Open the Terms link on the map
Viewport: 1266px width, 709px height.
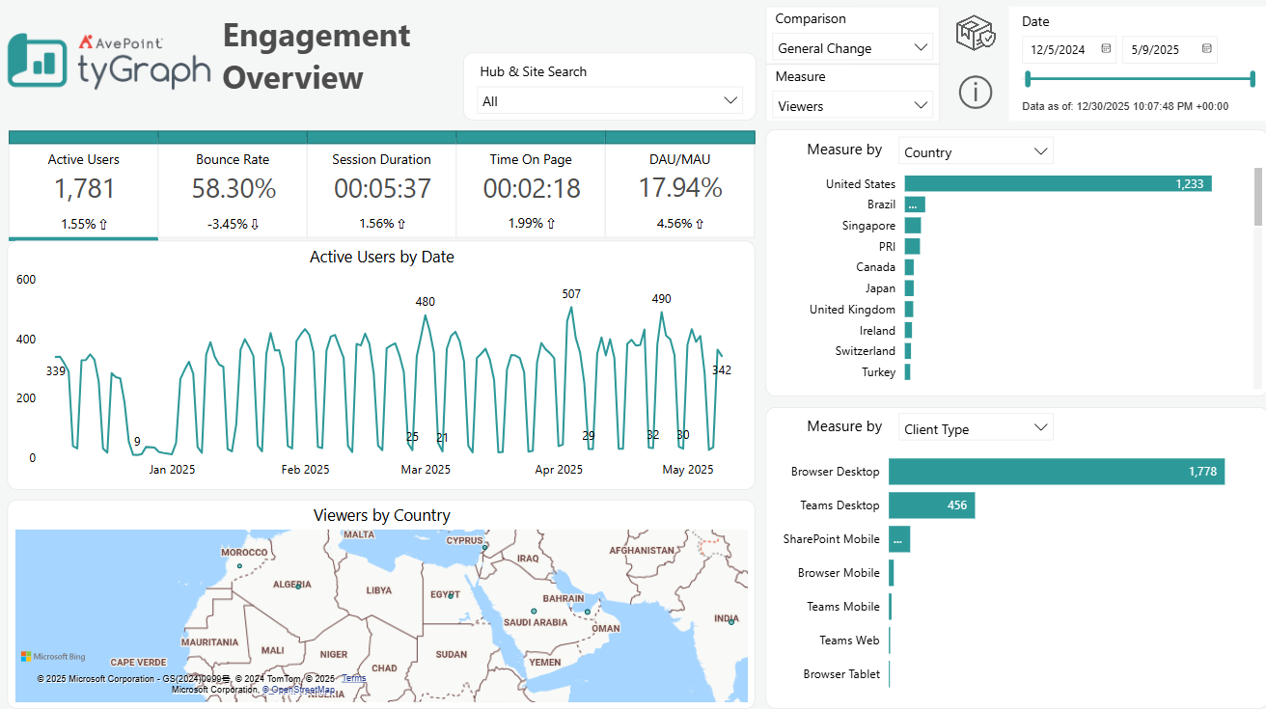coord(353,678)
